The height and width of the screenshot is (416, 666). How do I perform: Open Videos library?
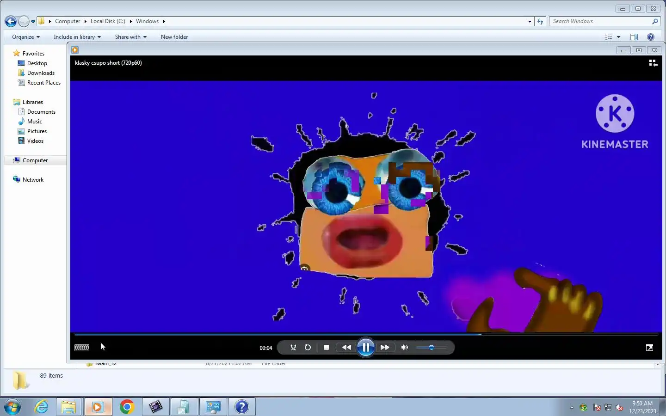(35, 141)
